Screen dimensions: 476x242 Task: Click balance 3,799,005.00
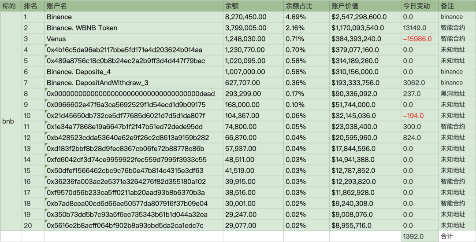coord(253,28)
